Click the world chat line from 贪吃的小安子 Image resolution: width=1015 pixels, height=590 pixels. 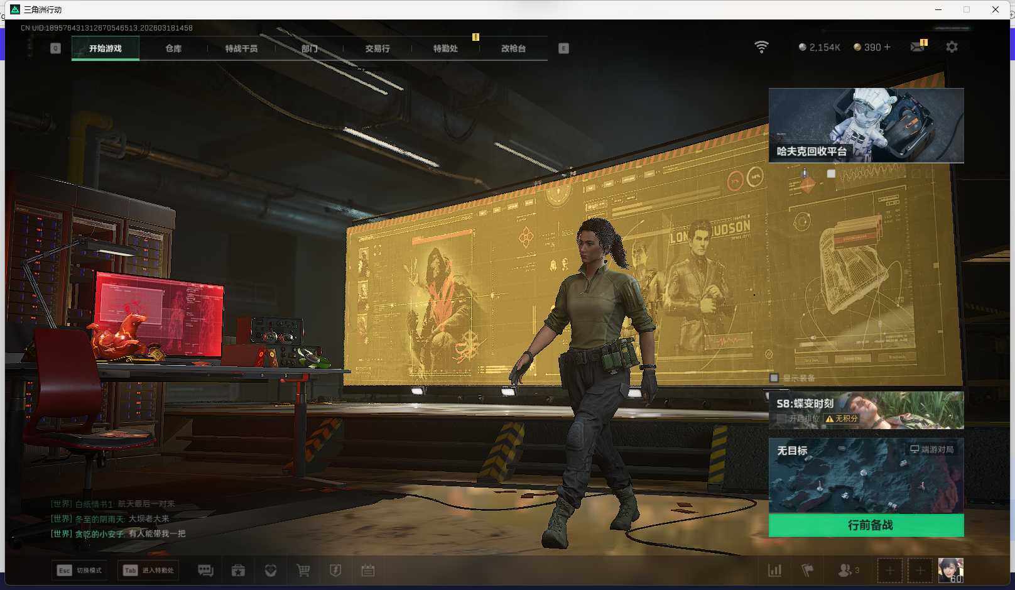[118, 534]
